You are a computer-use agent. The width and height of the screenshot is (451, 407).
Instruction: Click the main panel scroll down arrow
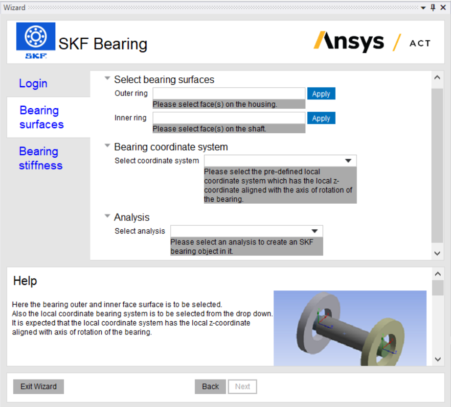[x=437, y=254]
